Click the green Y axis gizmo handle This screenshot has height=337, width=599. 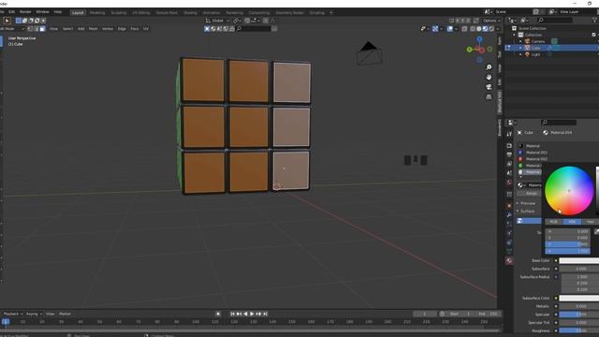pyautogui.click(x=470, y=50)
